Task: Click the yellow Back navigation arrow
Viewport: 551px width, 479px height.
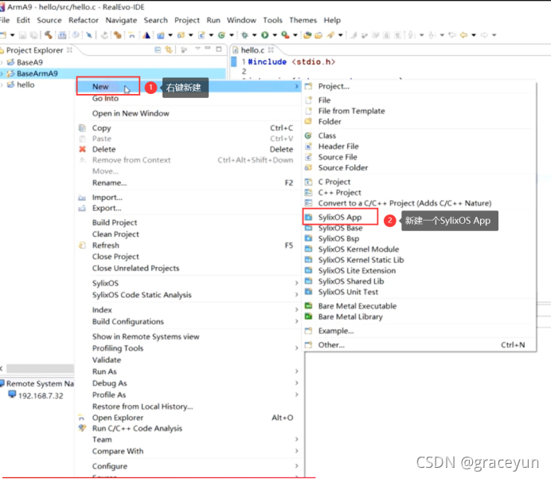Action: click(464, 35)
